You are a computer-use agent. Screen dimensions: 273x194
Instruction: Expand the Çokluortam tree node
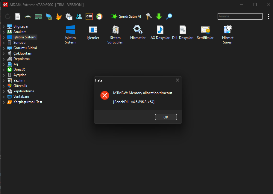(x=4, y=54)
